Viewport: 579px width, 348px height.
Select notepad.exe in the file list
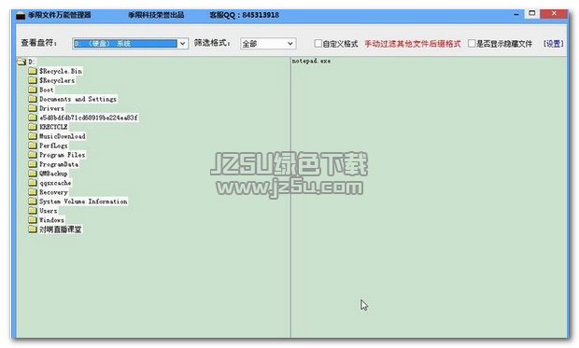pos(311,61)
